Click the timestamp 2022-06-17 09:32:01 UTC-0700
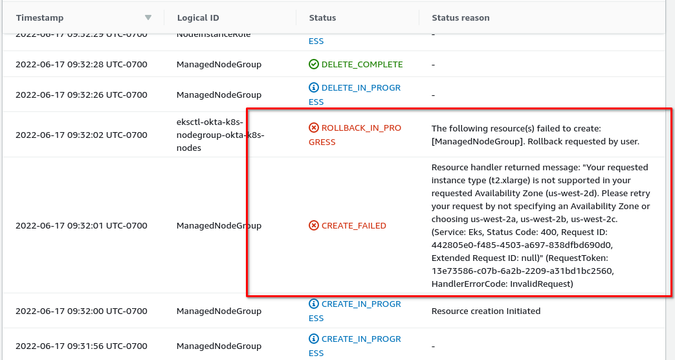This screenshot has height=360, width=675. click(x=82, y=226)
